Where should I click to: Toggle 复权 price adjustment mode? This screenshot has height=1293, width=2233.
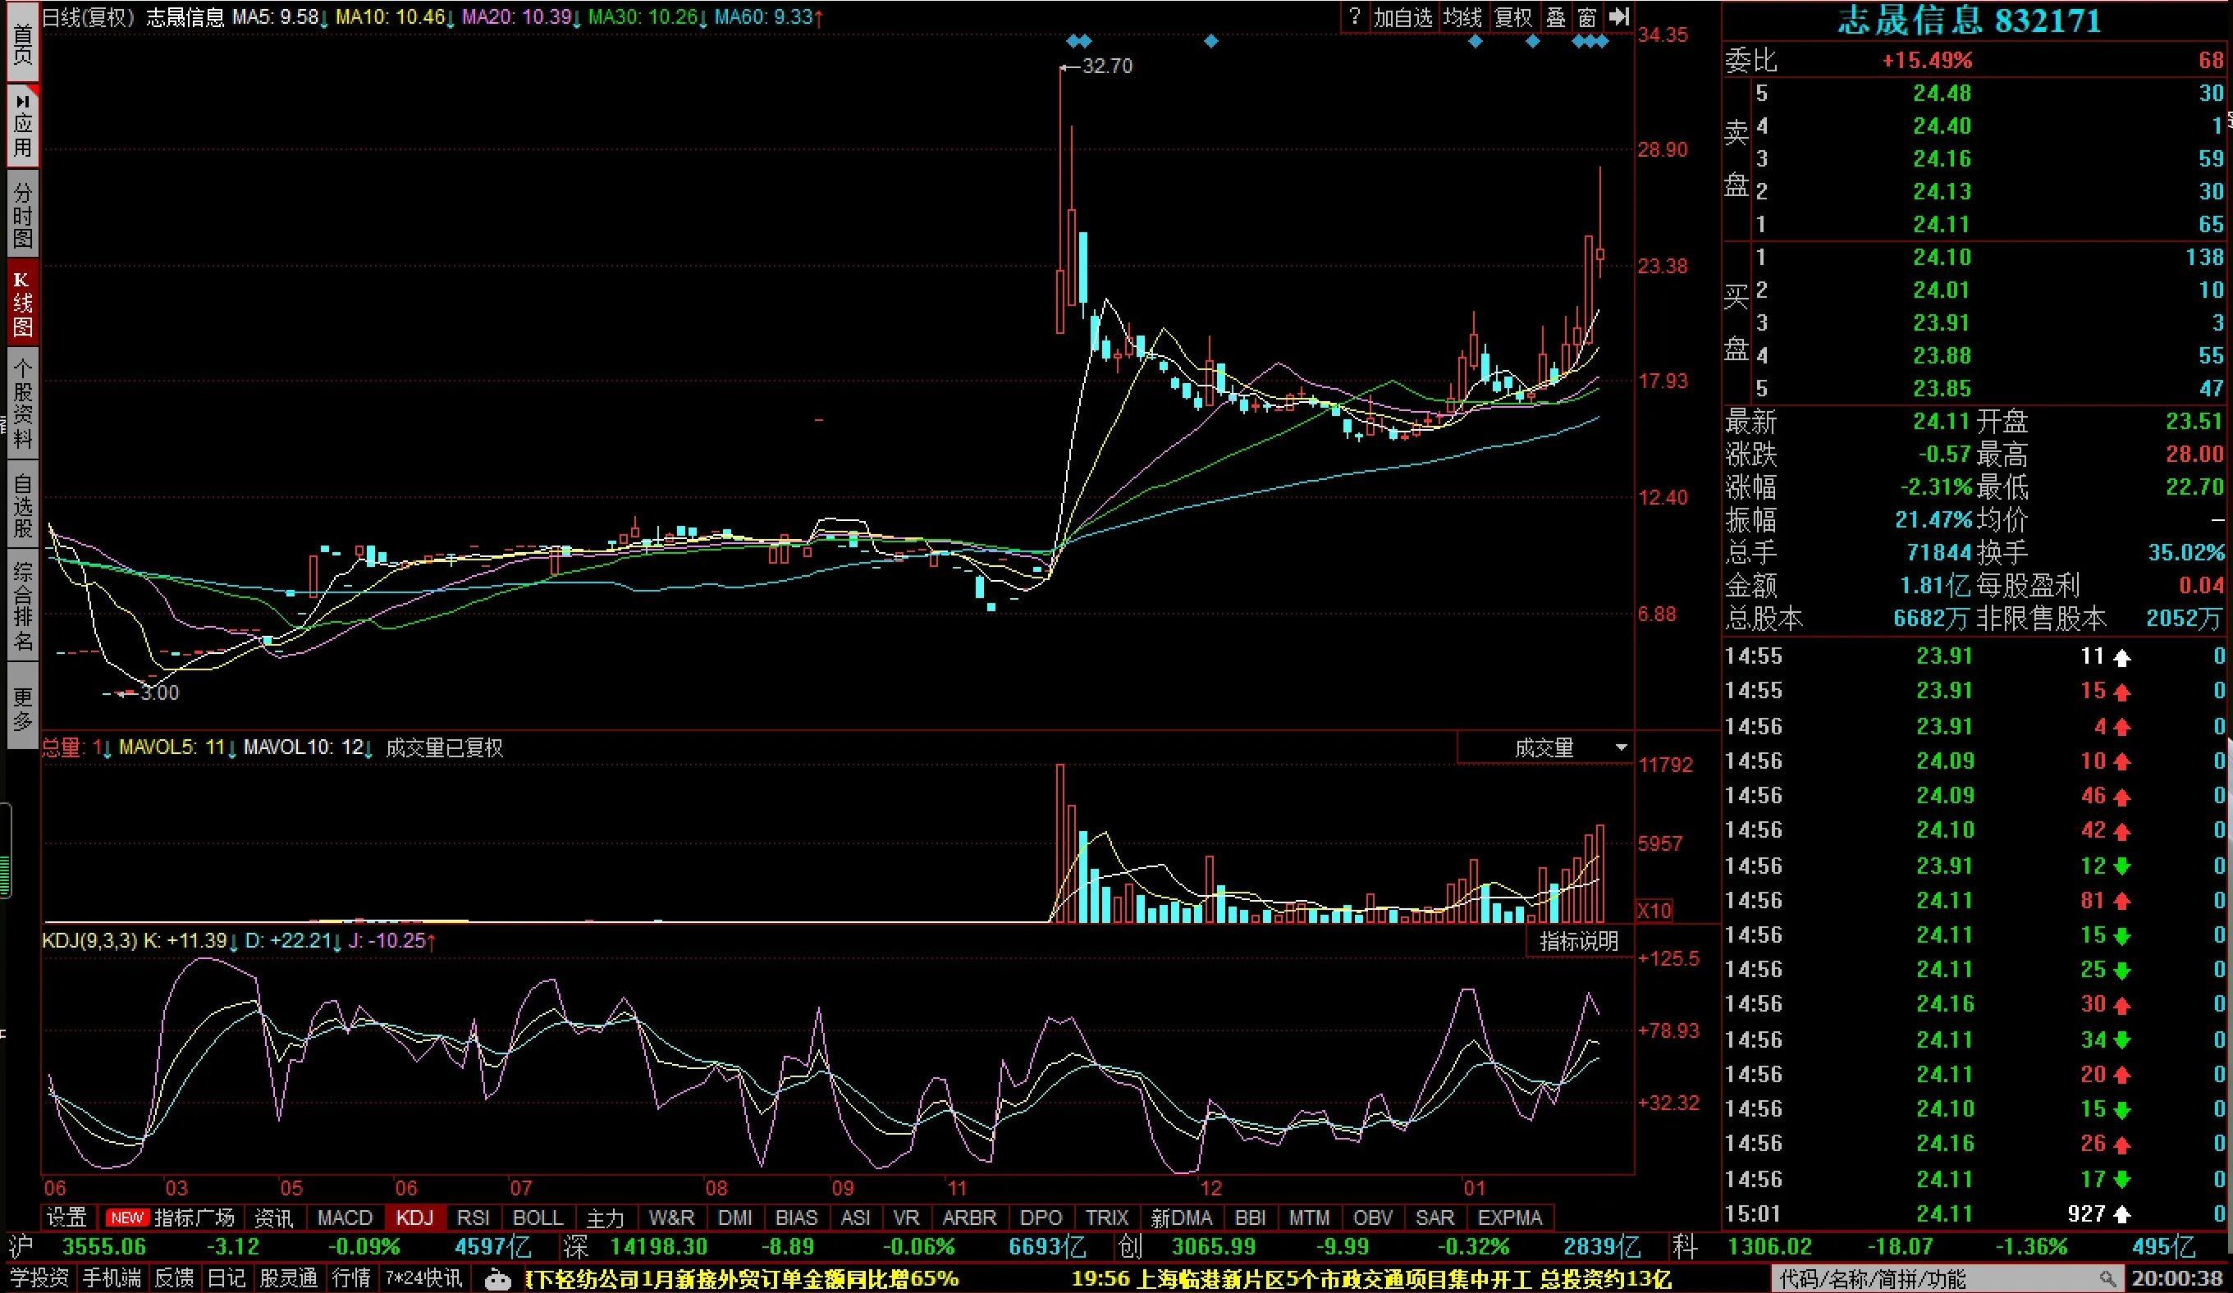[1512, 16]
